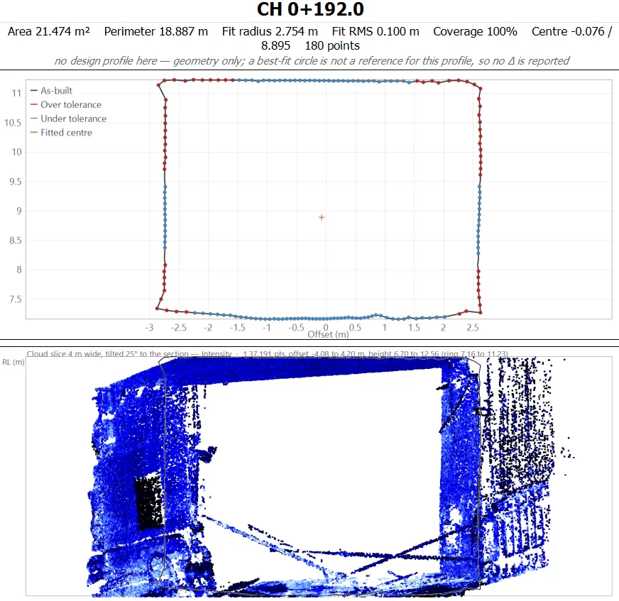The height and width of the screenshot is (601, 619).
Task: Click the no design profile italic note
Action: pos(312,61)
